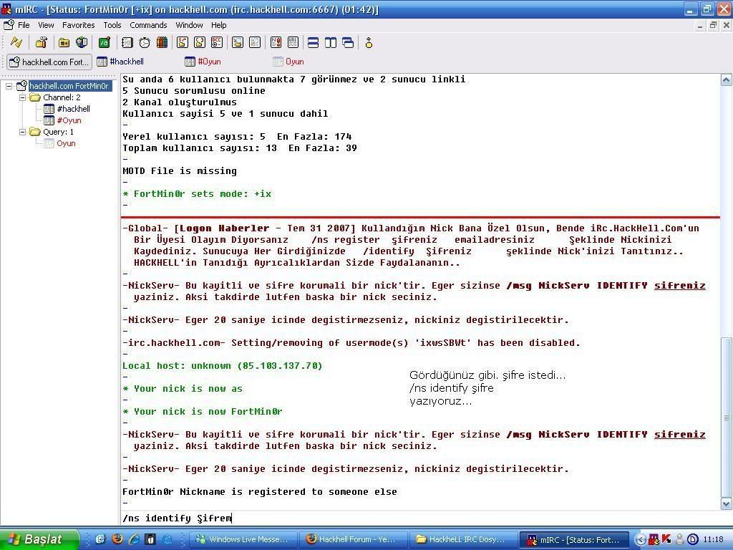Click the Başlat start button
733x550 pixels.
pyautogui.click(x=39, y=539)
